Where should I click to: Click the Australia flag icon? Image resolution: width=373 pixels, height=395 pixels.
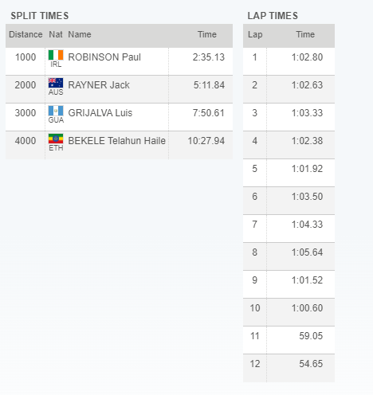point(56,83)
